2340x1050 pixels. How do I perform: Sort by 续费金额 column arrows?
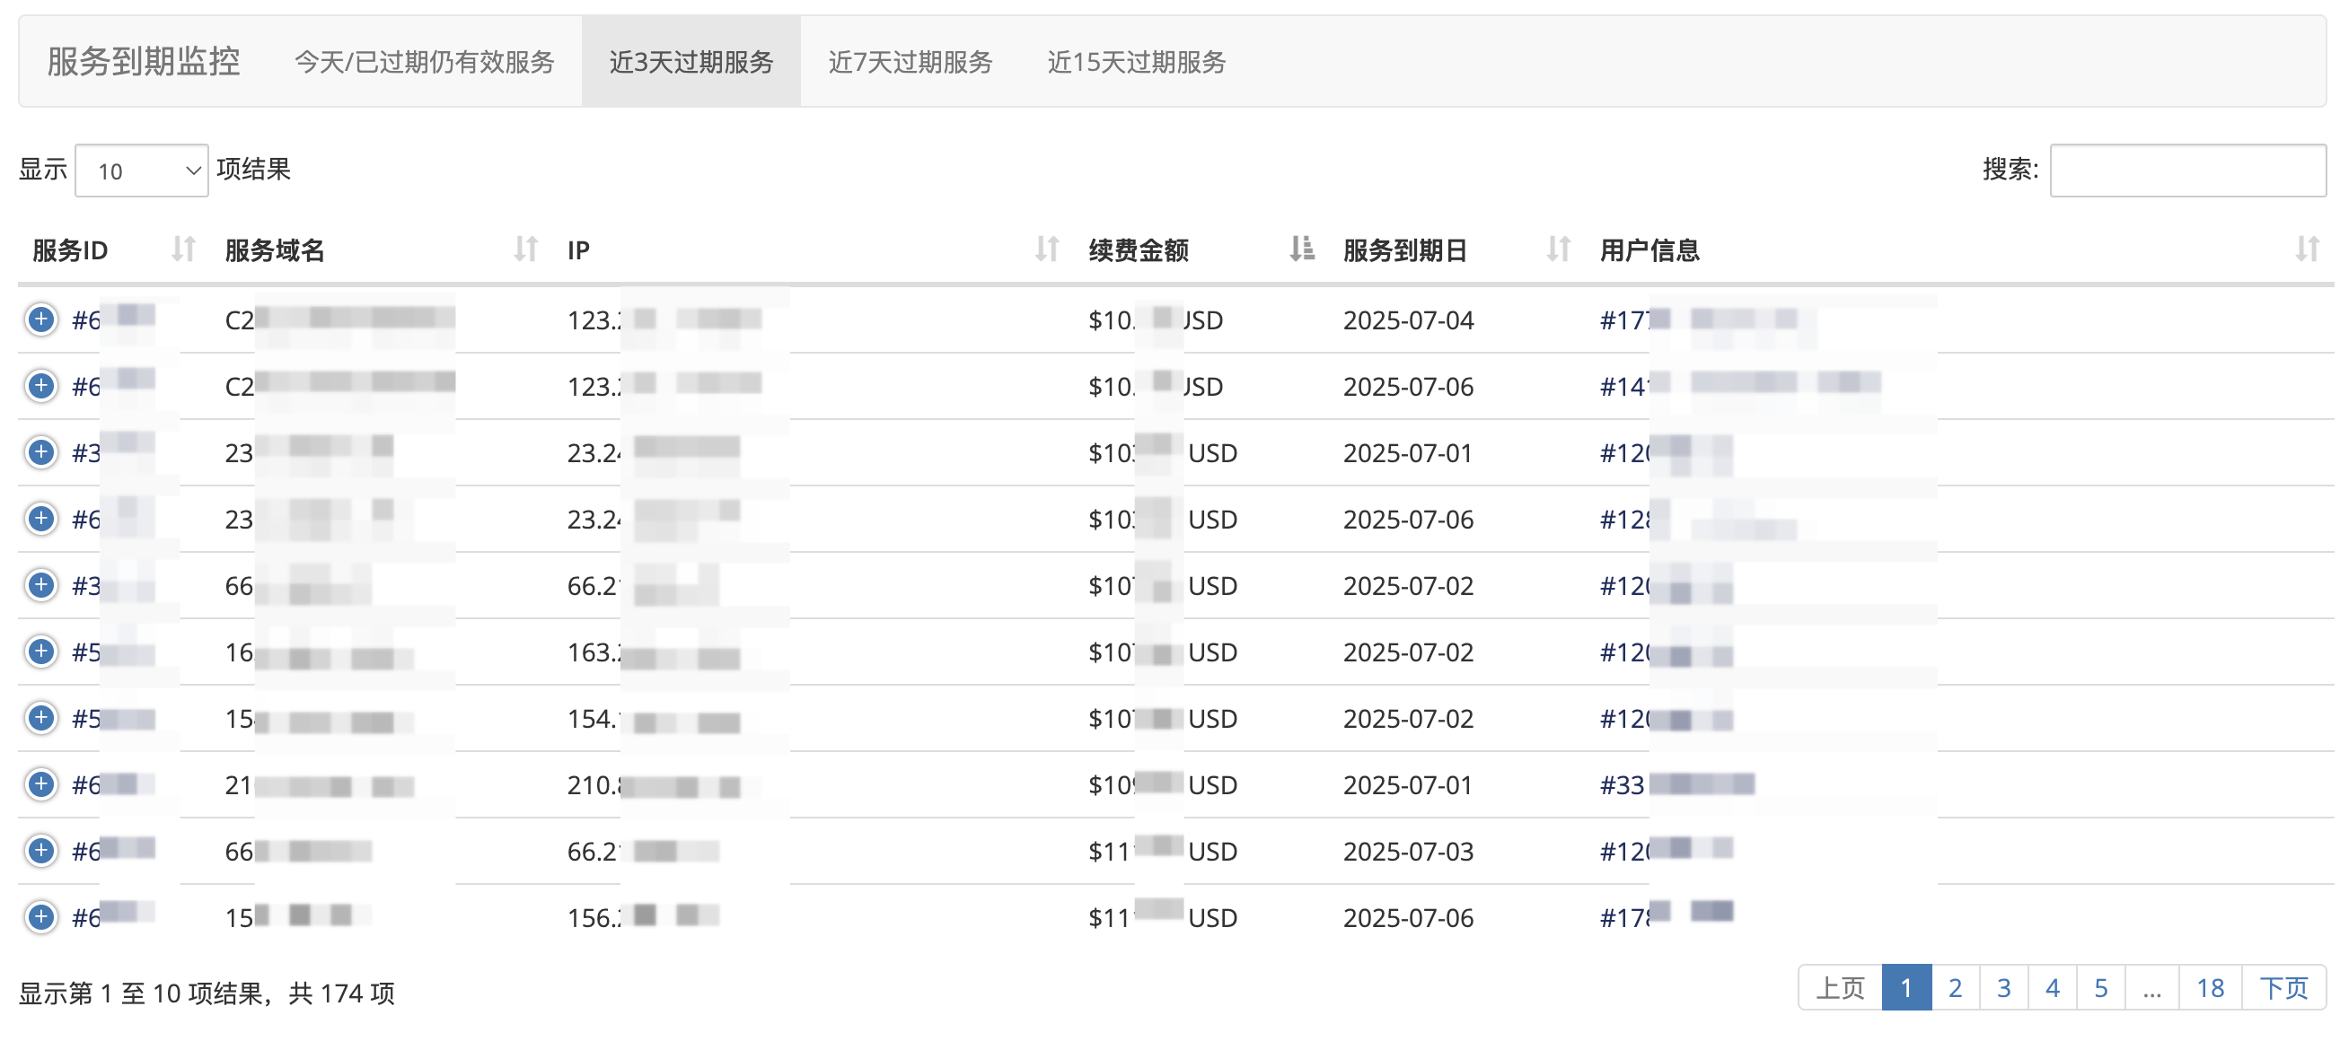pos(1302,249)
